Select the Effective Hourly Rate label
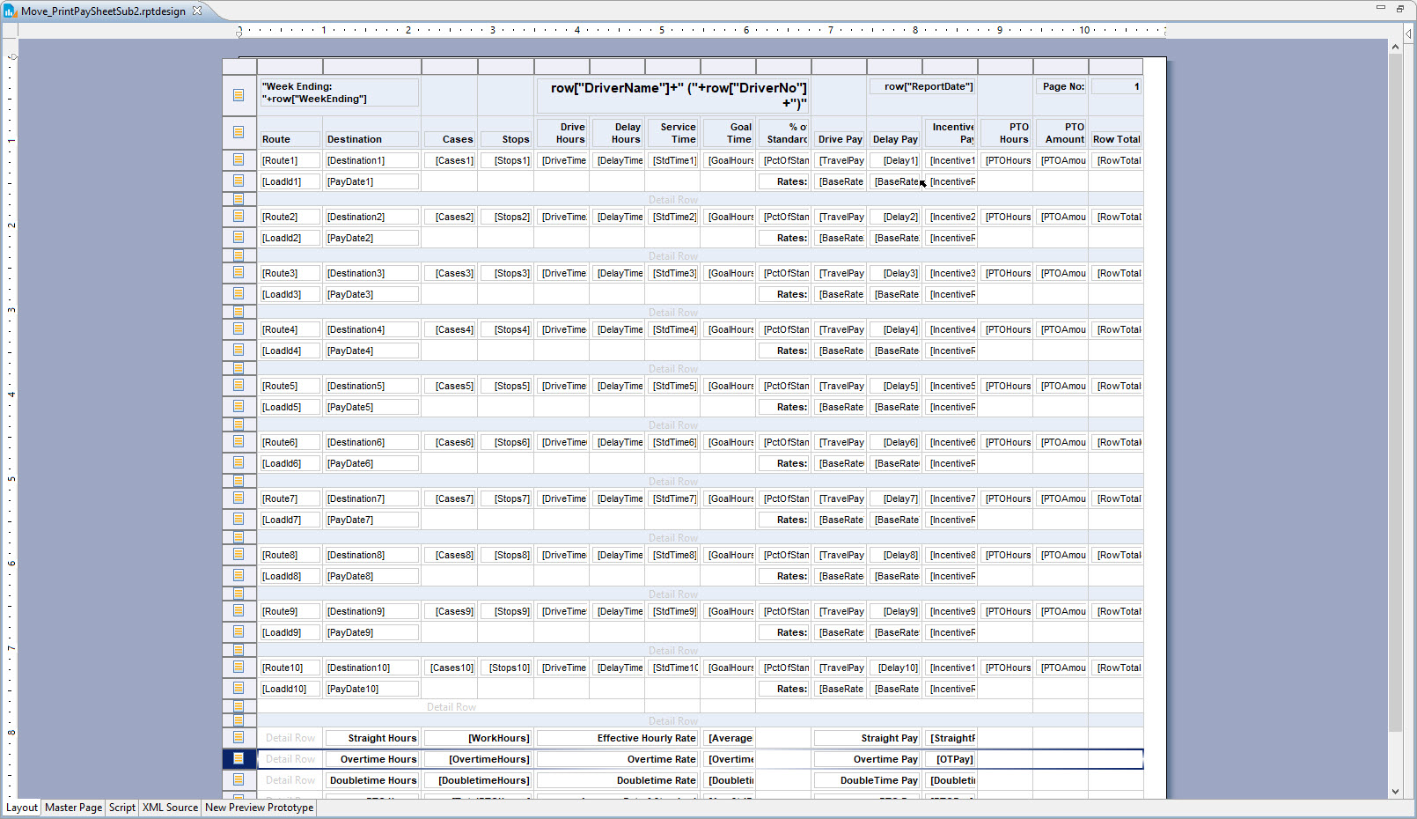 pos(618,738)
